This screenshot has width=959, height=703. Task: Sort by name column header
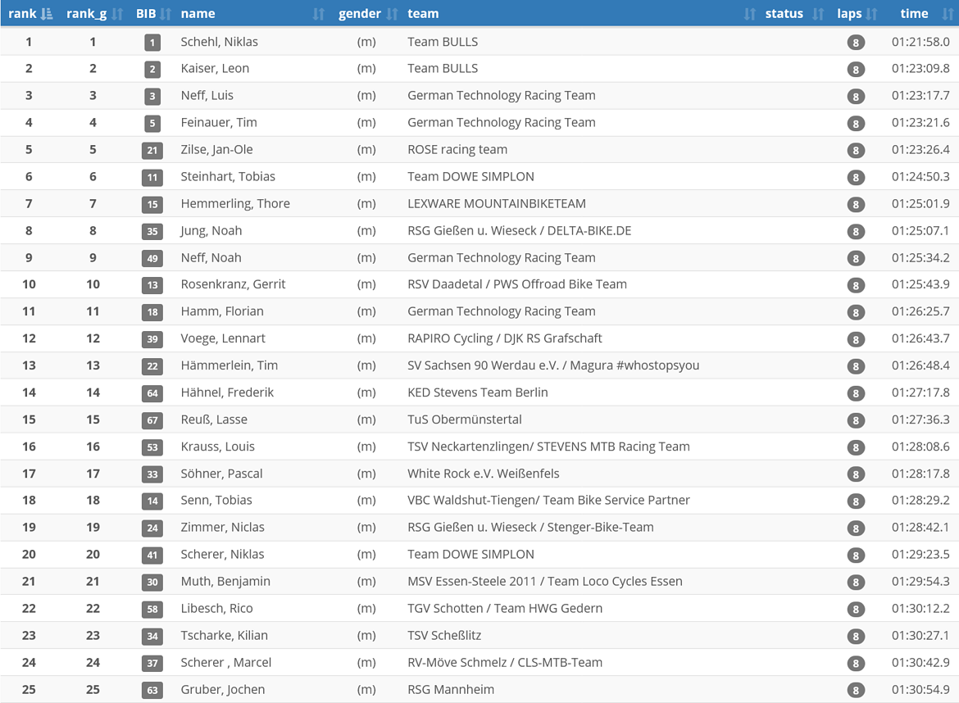(x=252, y=13)
